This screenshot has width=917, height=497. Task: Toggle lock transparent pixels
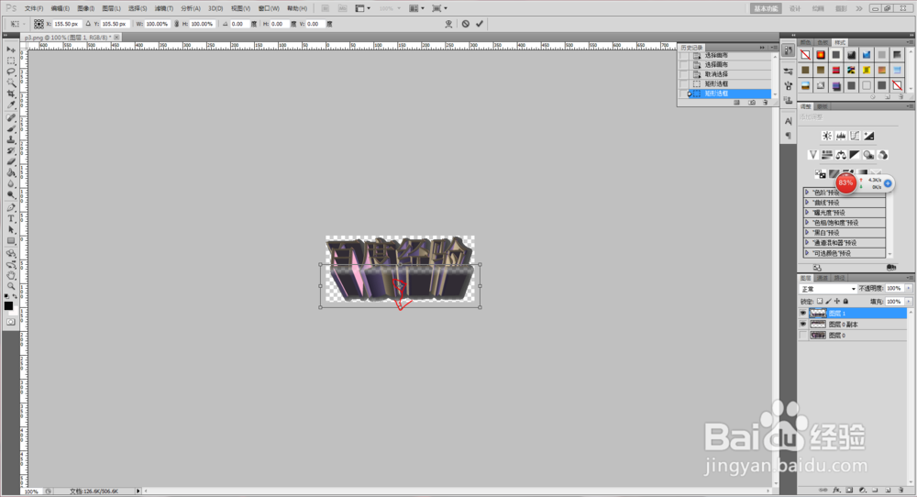click(819, 301)
